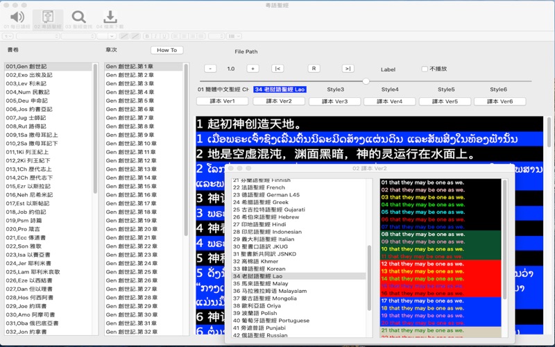Open the 03 scripture search magnifier icon

(79, 17)
